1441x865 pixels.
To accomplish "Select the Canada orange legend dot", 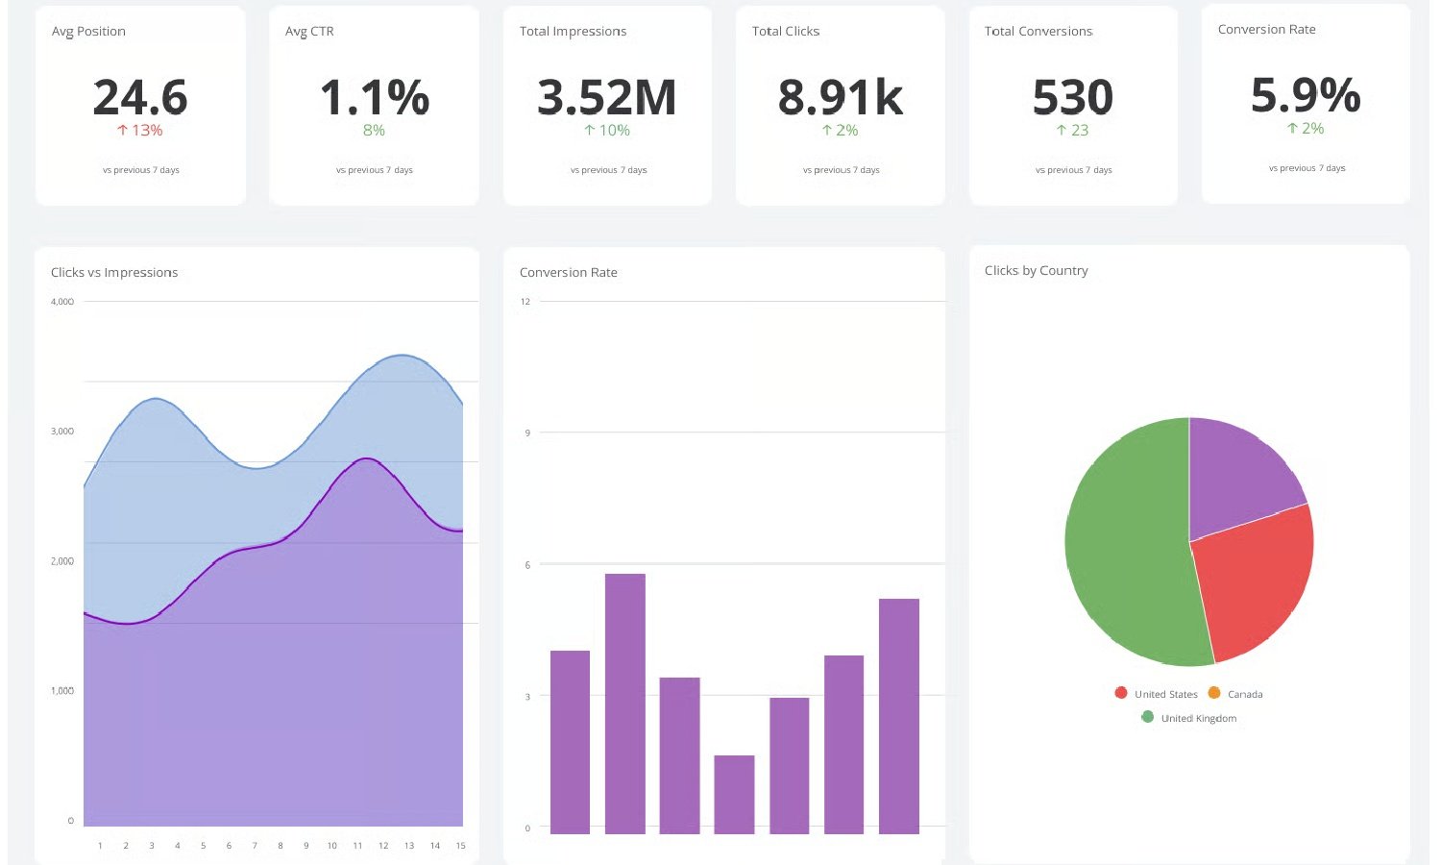I will click(1214, 693).
